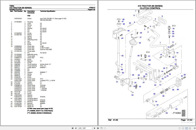Click part number V31093600 for the Housing
This screenshot has height=130, width=196.
(x=18, y=22)
